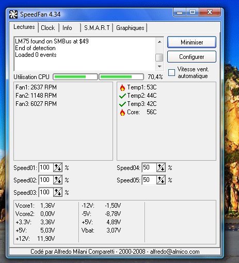
Task: Click second CPU utilisation bar
Action: click(x=121, y=77)
